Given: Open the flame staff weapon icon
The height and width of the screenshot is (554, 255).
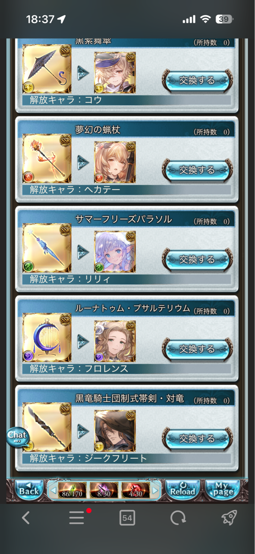Looking at the screenshot, I should tap(47, 159).
